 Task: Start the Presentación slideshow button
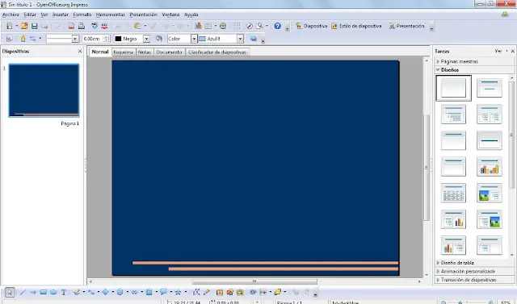[406, 26]
